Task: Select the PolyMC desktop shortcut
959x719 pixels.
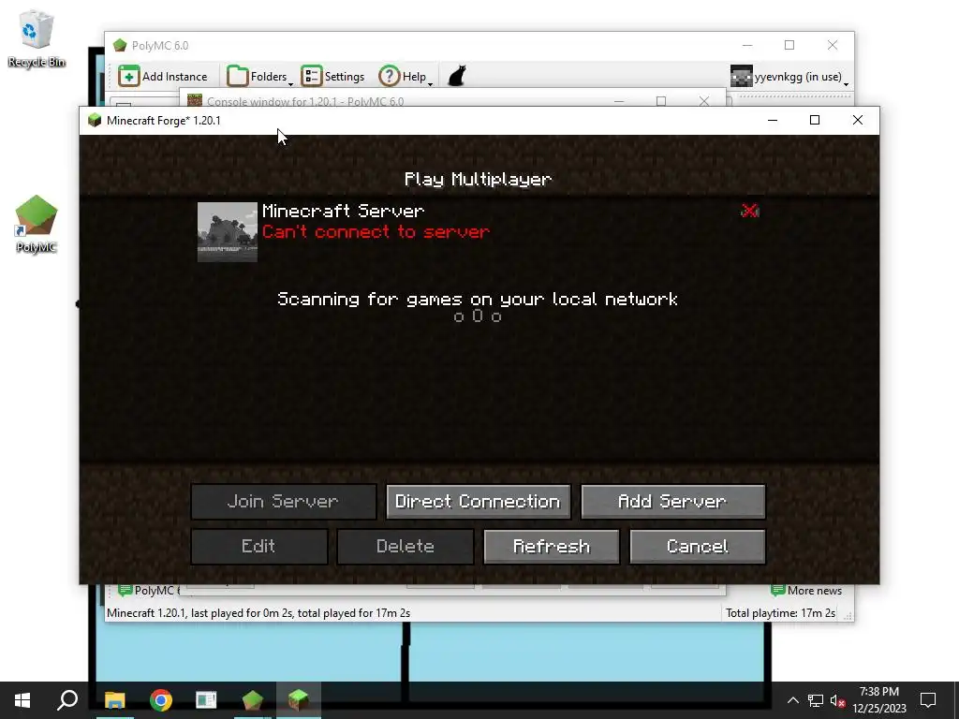Action: click(x=37, y=224)
